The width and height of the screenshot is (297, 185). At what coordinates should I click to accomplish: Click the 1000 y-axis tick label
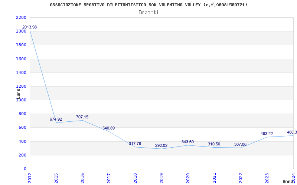(x=21, y=100)
